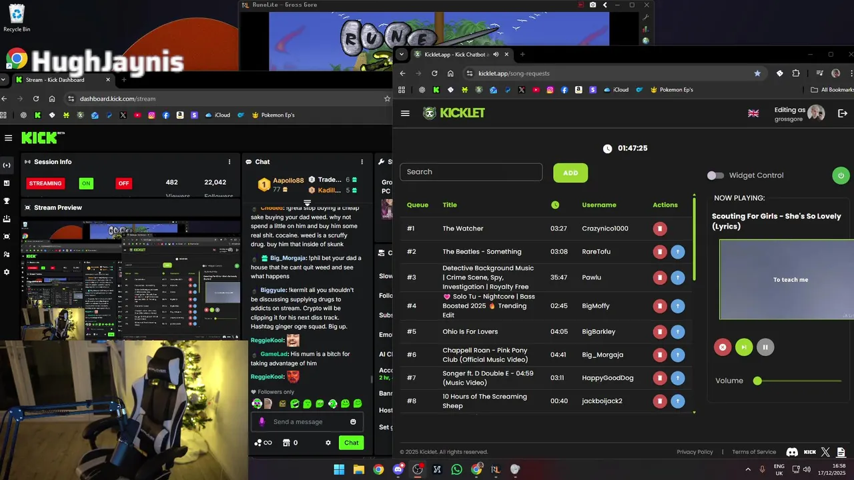Collapse chat leaderboard with arrow handle
854x480 pixels.
tap(307, 202)
